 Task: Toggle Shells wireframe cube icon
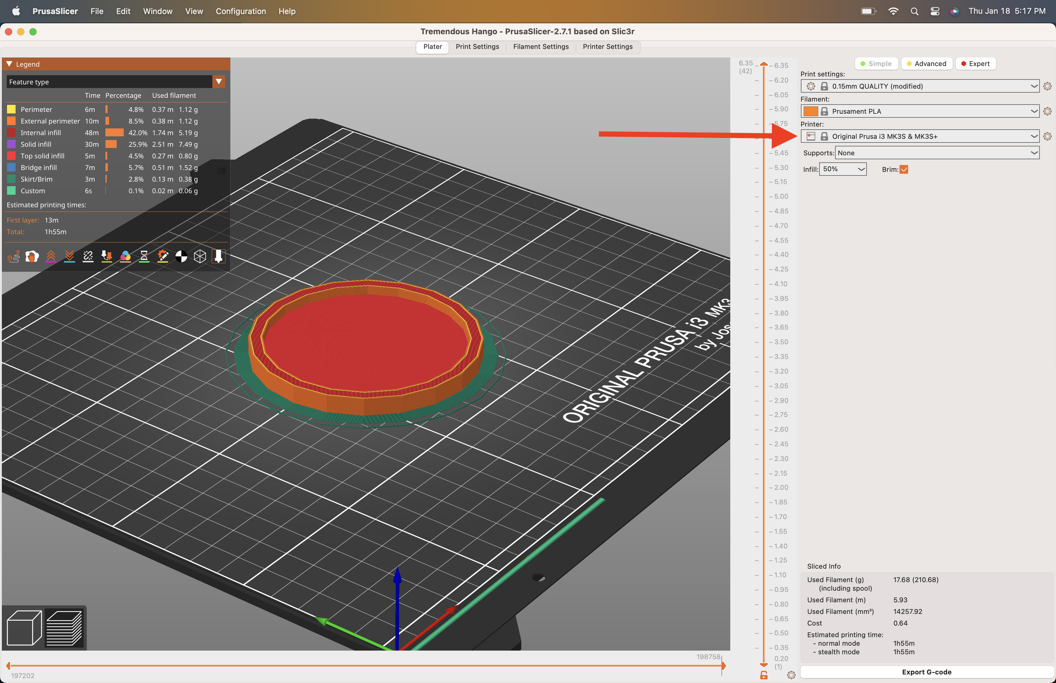click(200, 256)
